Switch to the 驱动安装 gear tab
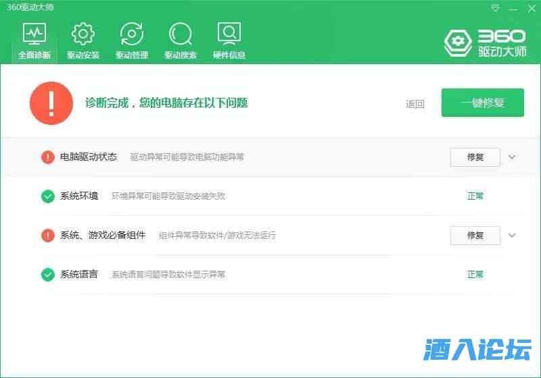The width and height of the screenshot is (541, 378). pyautogui.click(x=83, y=40)
